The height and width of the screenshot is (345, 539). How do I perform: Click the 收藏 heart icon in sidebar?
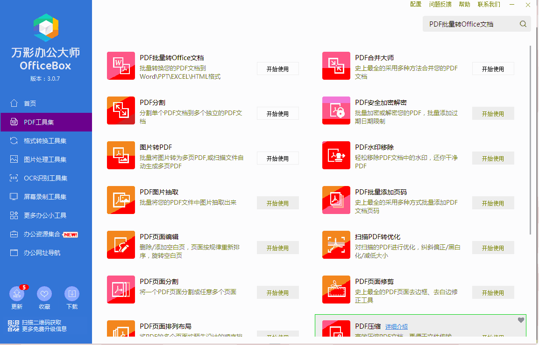(44, 294)
